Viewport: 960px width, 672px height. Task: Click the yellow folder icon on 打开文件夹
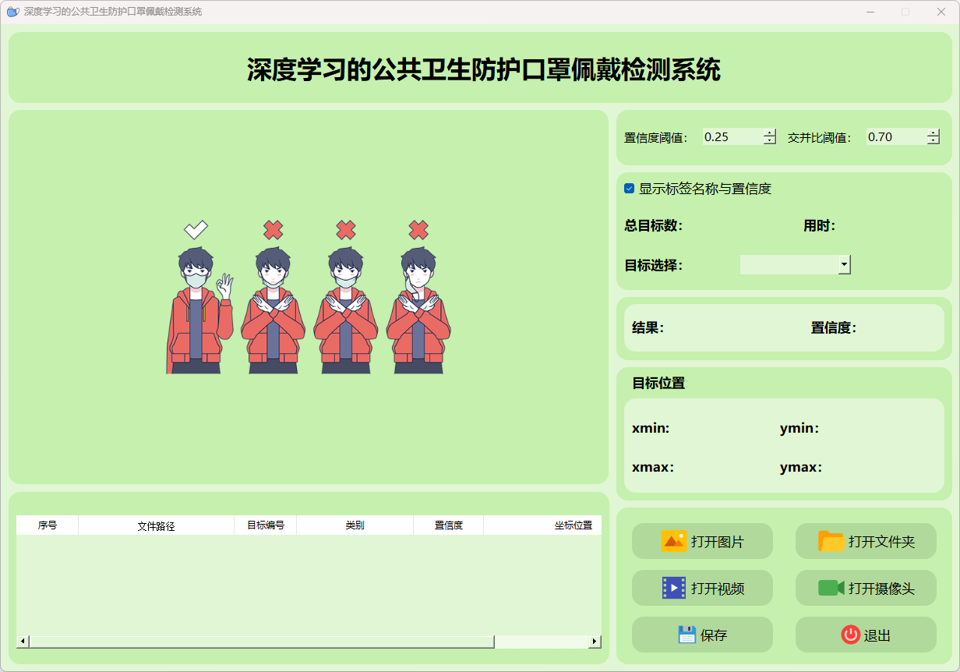coord(831,541)
